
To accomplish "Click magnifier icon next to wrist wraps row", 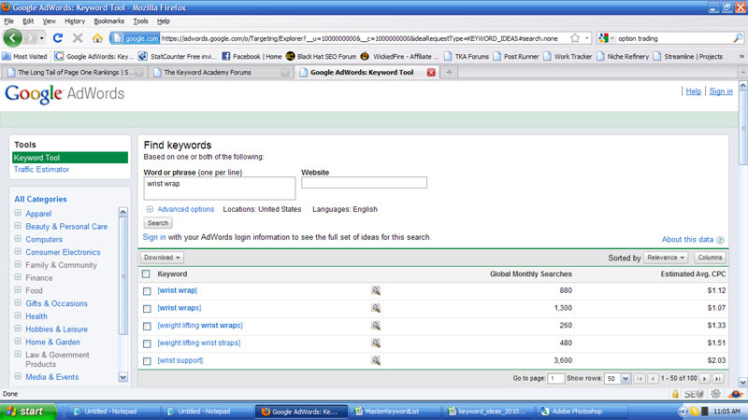I will [x=375, y=308].
